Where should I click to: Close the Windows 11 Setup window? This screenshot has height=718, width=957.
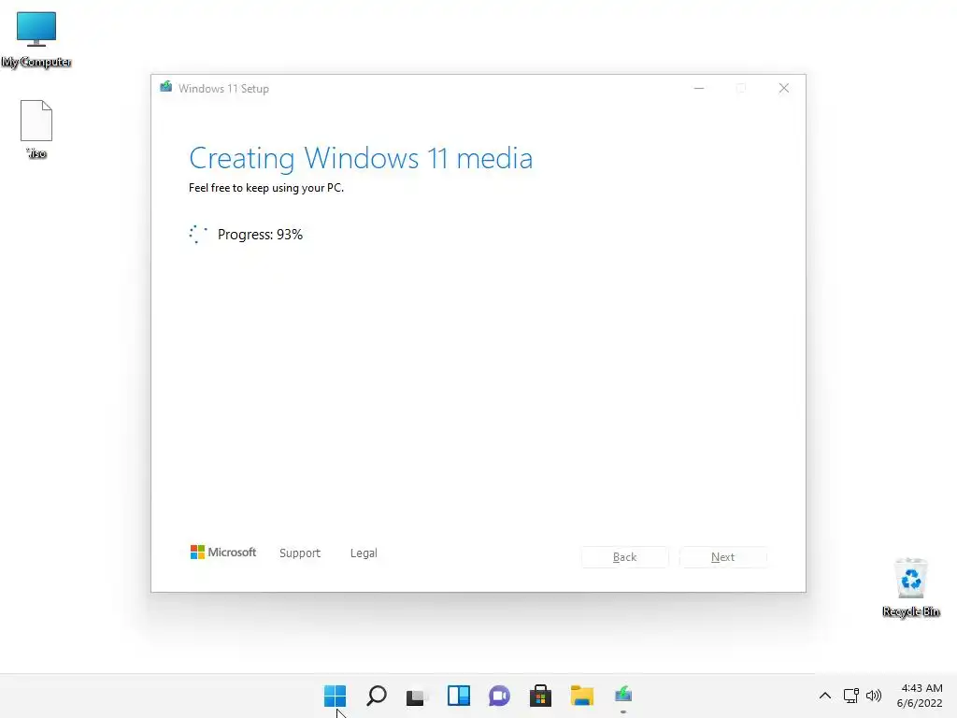pyautogui.click(x=784, y=89)
